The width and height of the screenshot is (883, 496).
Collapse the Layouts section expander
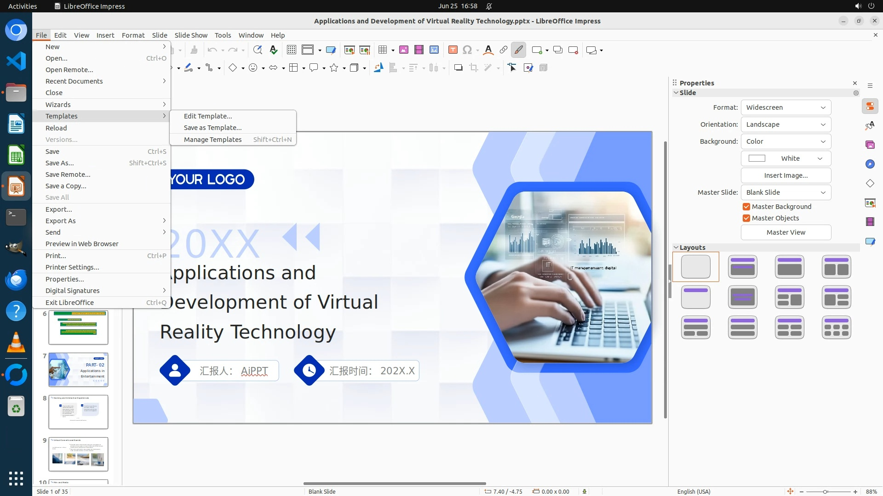[x=676, y=248]
